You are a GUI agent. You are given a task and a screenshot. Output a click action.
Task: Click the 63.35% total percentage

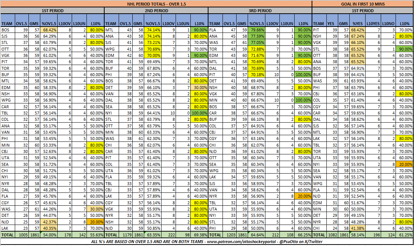(x=153, y=235)
